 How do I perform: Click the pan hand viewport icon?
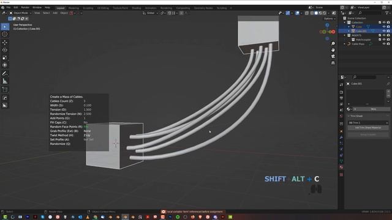(333, 50)
